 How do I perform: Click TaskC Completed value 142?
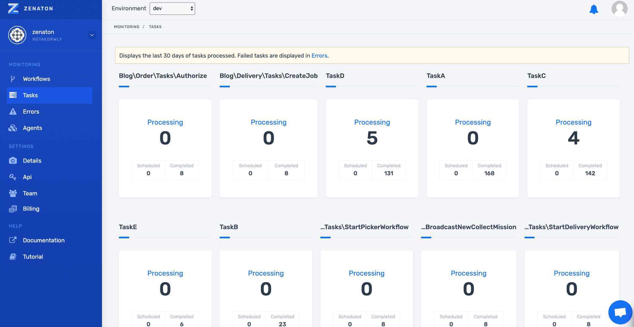tap(590, 173)
